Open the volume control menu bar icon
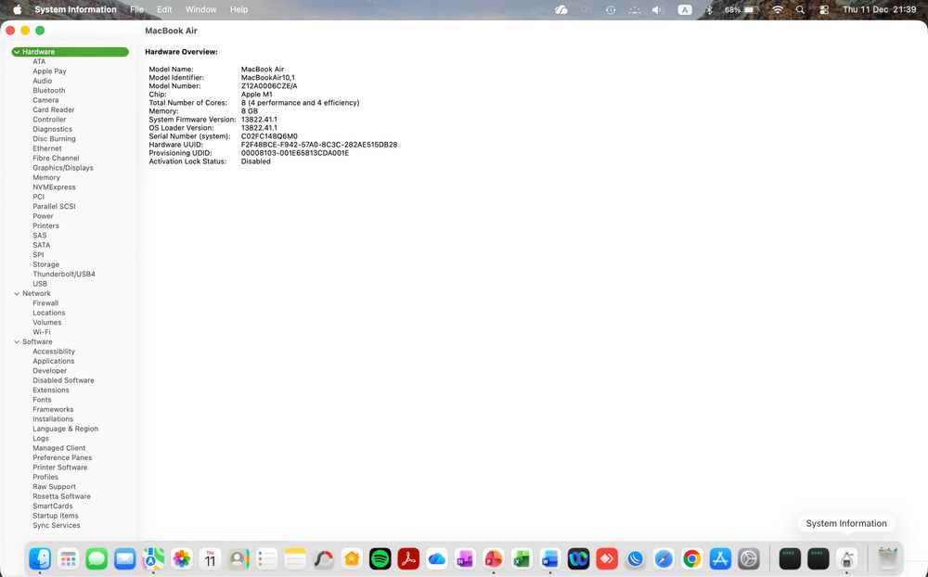Viewport: 928px width, 577px height. 658,9
